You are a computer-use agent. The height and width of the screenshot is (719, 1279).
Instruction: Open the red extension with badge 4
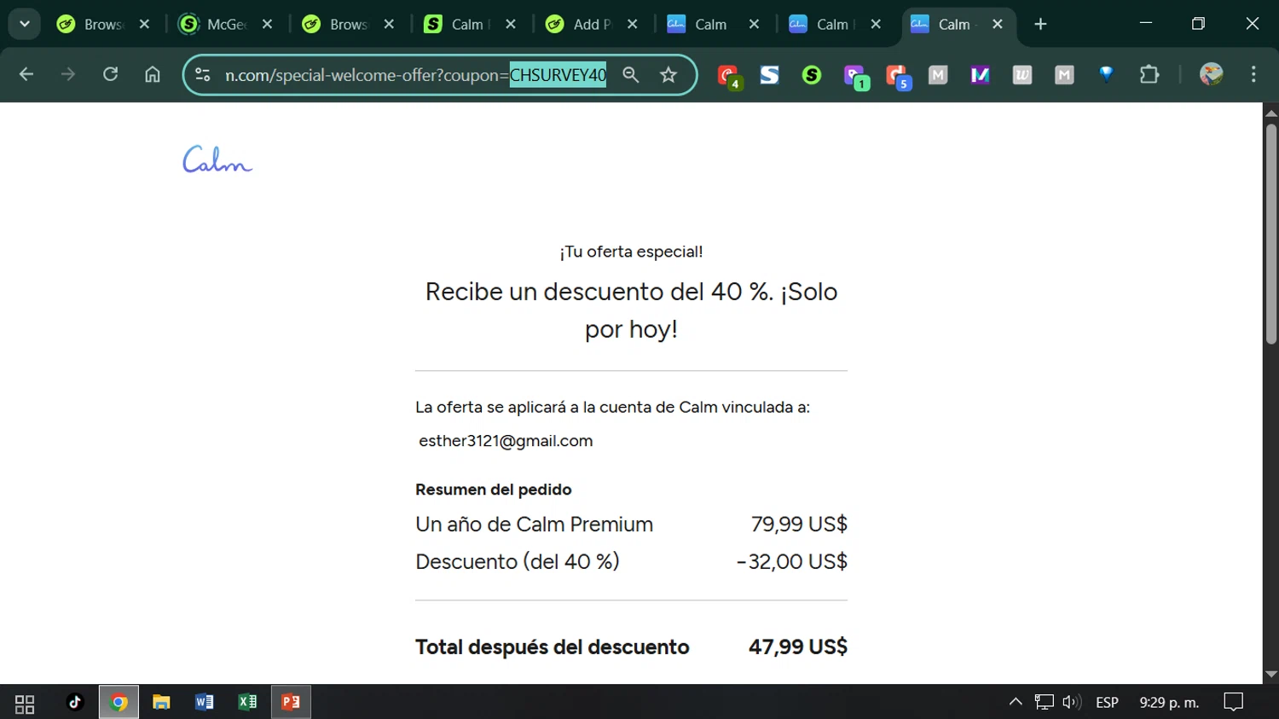tap(729, 76)
